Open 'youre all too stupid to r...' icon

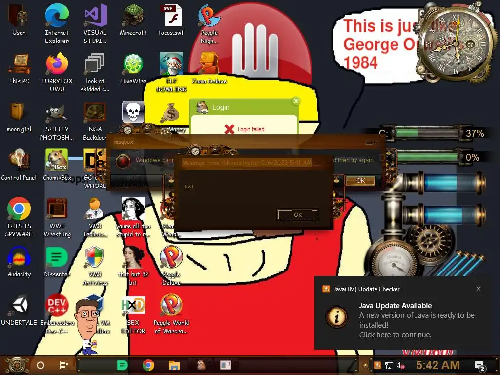[x=133, y=217]
